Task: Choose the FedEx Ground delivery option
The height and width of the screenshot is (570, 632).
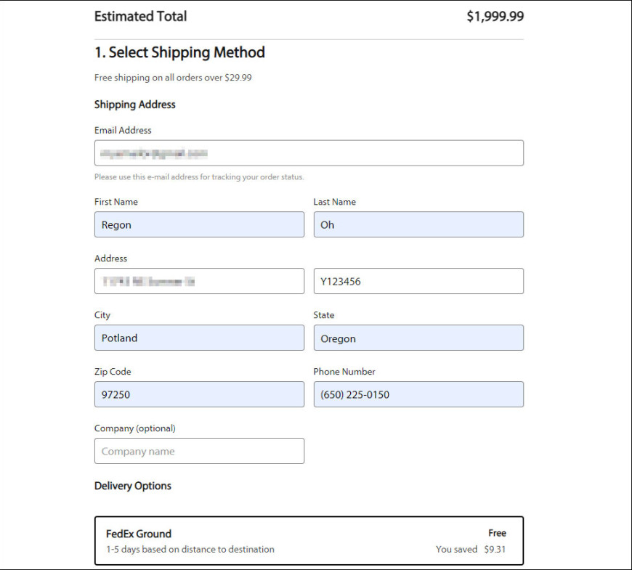Action: click(x=309, y=541)
